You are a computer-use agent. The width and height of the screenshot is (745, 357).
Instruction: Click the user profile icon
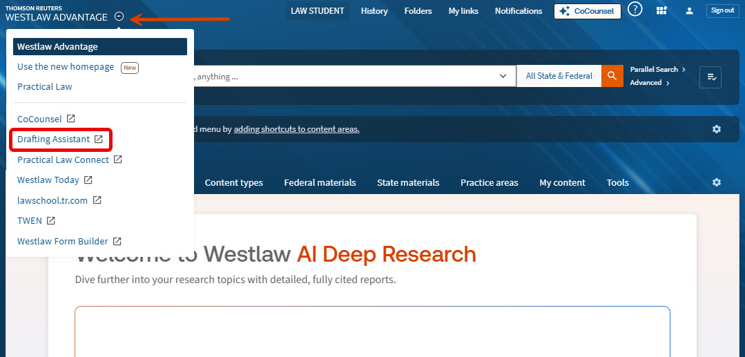(x=689, y=10)
